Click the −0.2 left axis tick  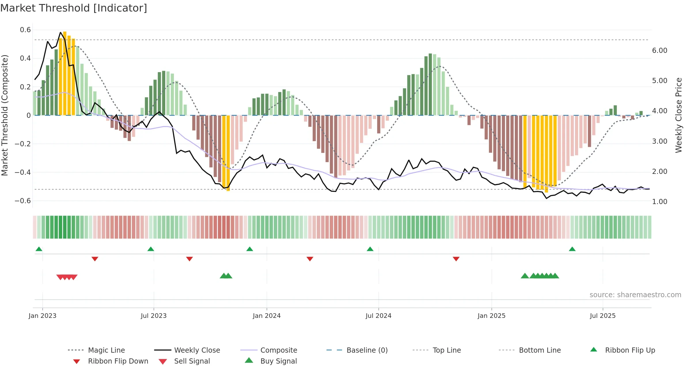23,144
